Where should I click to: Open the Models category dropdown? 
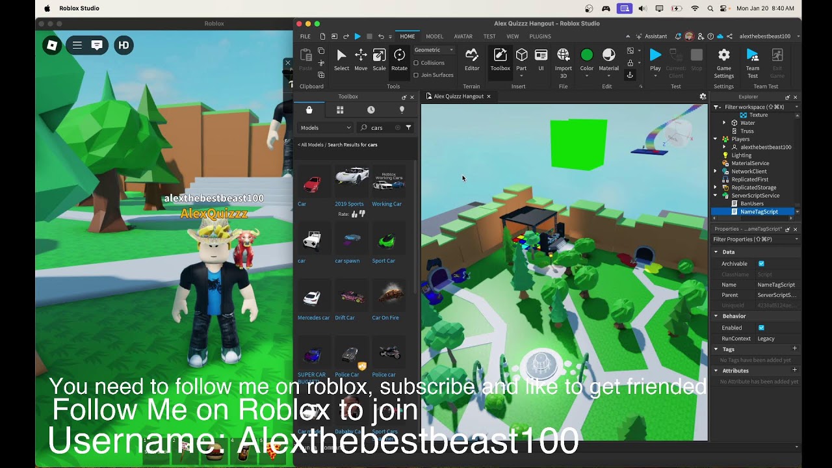tap(325, 127)
